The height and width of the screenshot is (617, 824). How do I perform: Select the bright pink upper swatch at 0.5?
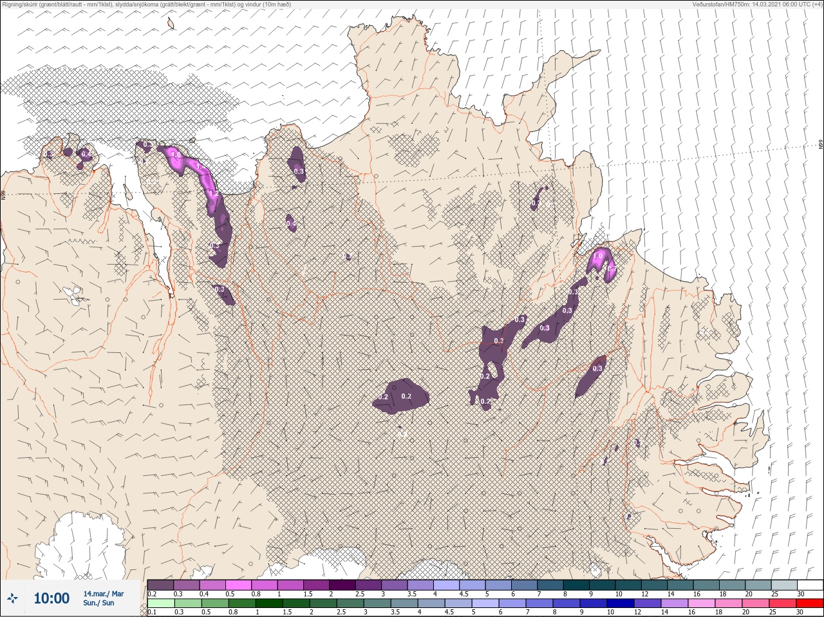pyautogui.click(x=238, y=585)
